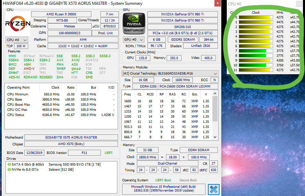
Task: Click the Samsung SSD 850 EVO 1TB entry
Action: pos(74,165)
